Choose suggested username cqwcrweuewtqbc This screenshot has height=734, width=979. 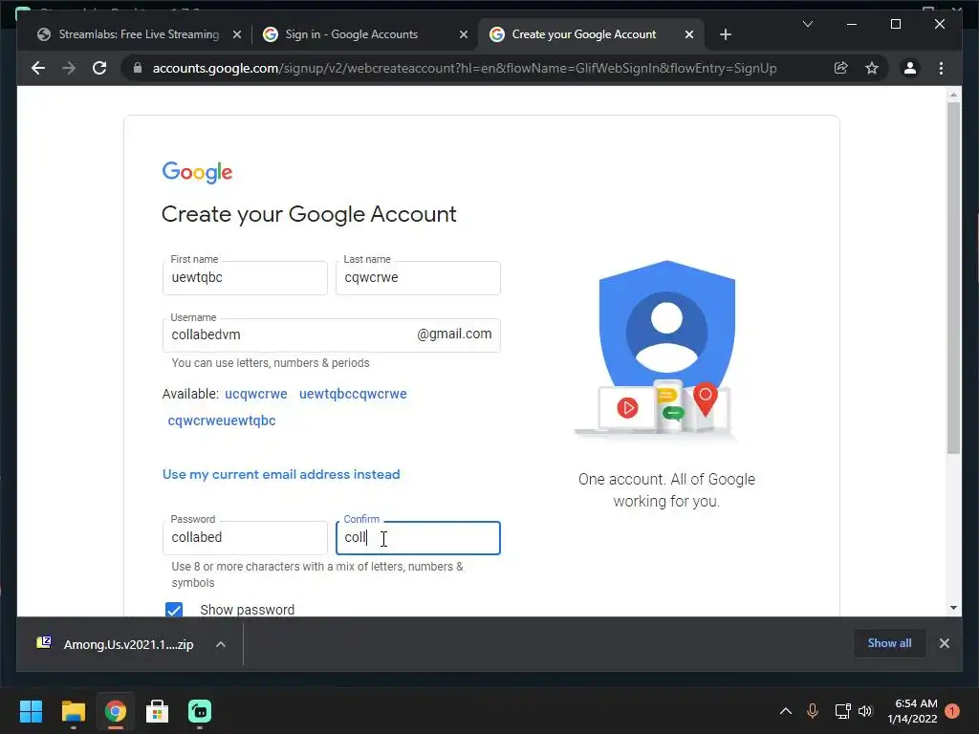tap(222, 421)
